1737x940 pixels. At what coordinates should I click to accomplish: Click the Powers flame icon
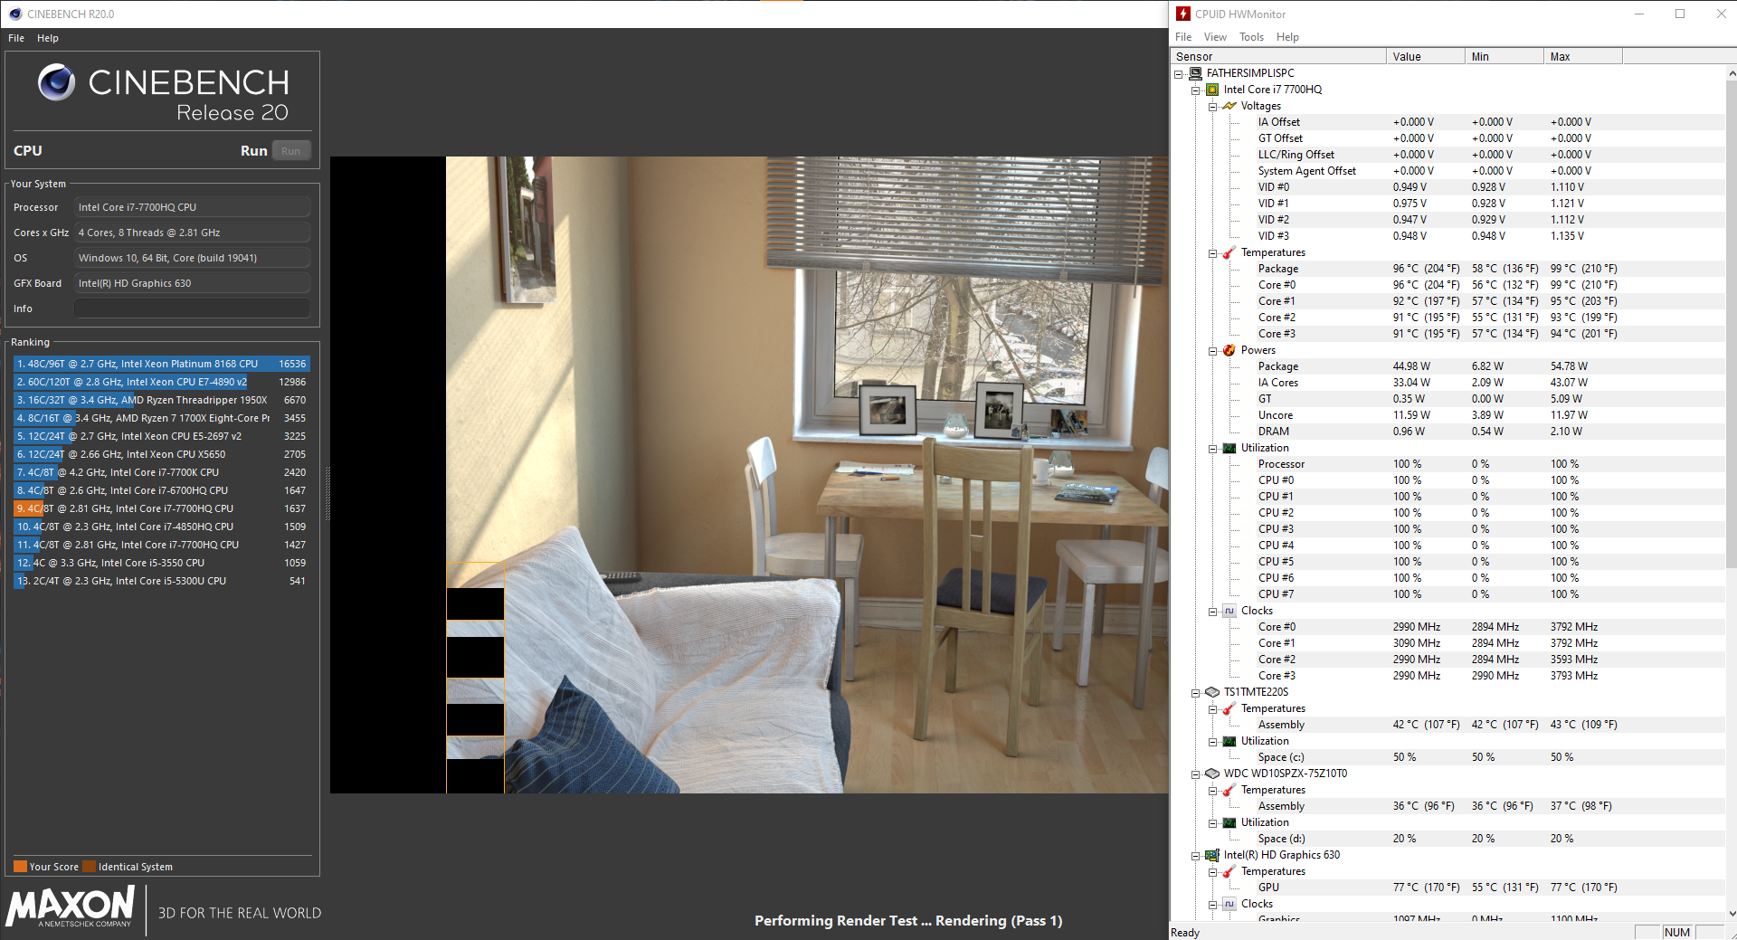pyautogui.click(x=1229, y=350)
